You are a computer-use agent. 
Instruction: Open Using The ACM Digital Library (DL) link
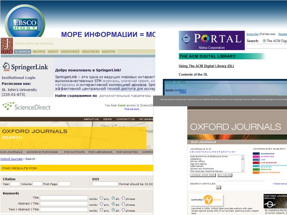[206, 66]
